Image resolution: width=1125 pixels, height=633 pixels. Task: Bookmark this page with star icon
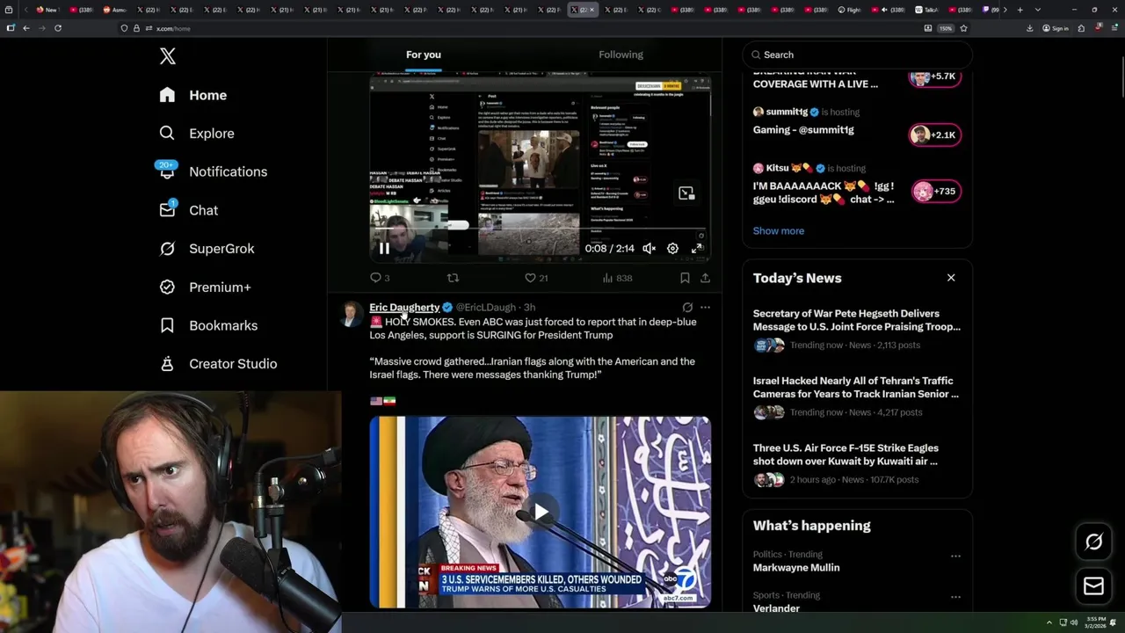click(963, 28)
